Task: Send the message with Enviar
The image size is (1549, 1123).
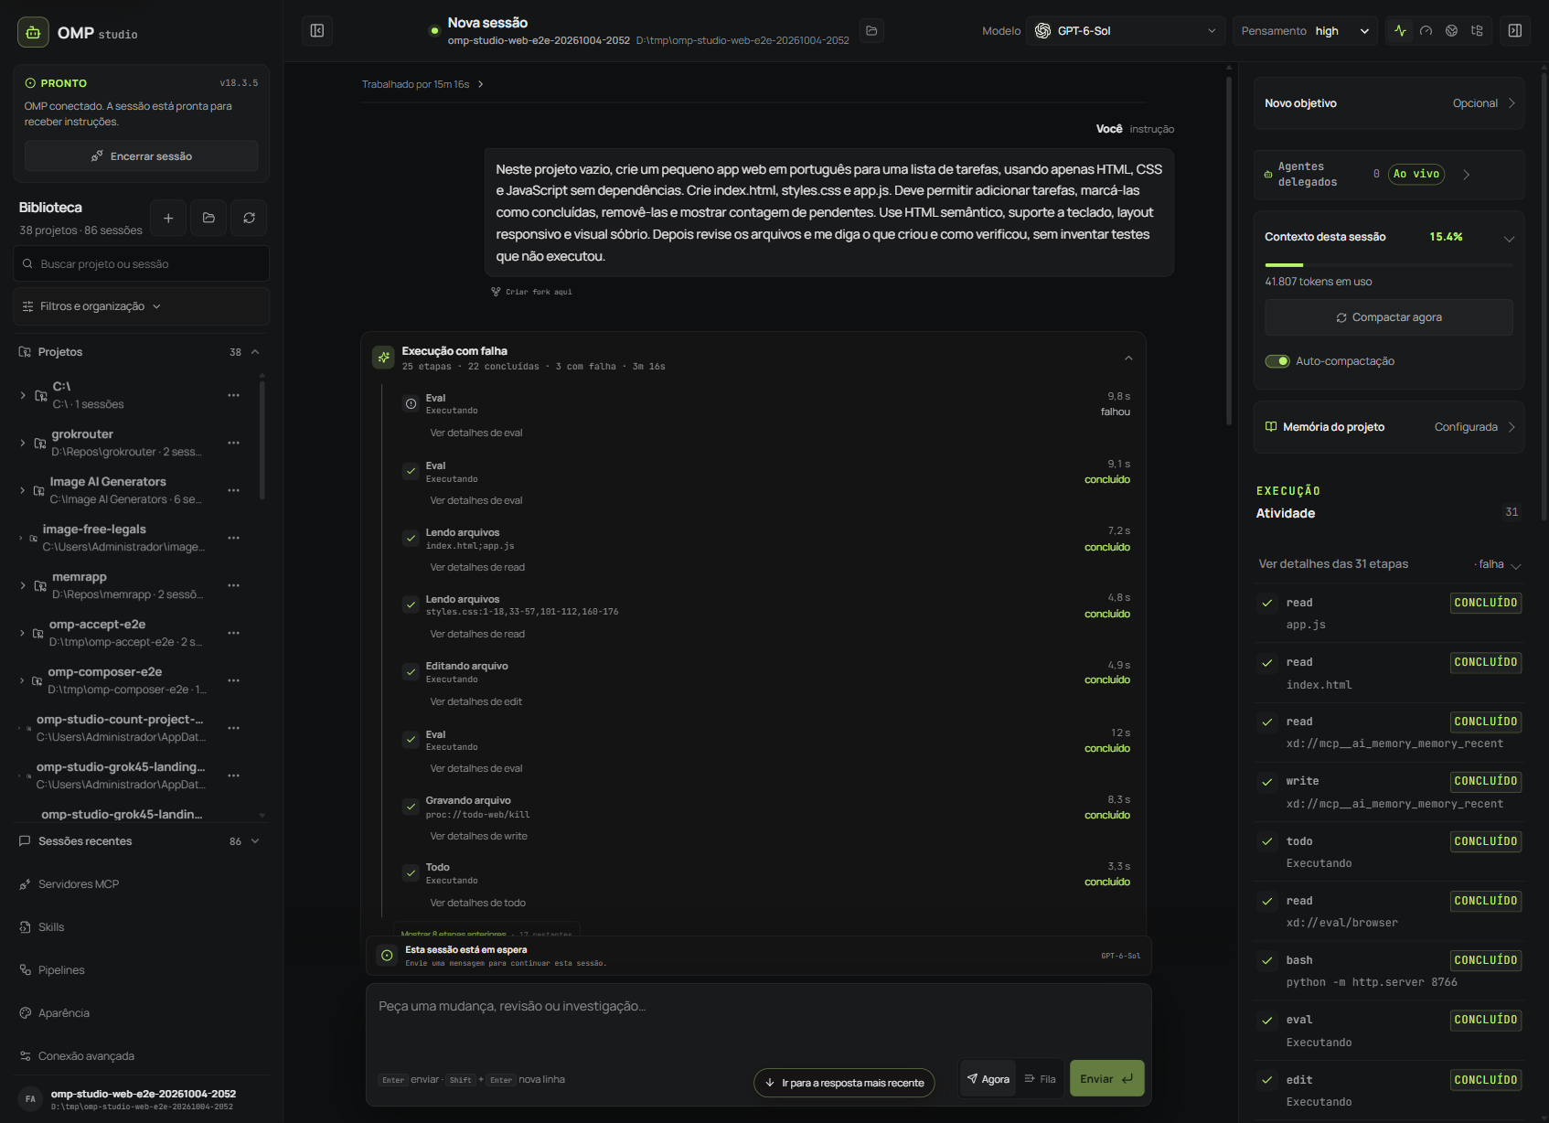Action: tap(1106, 1079)
